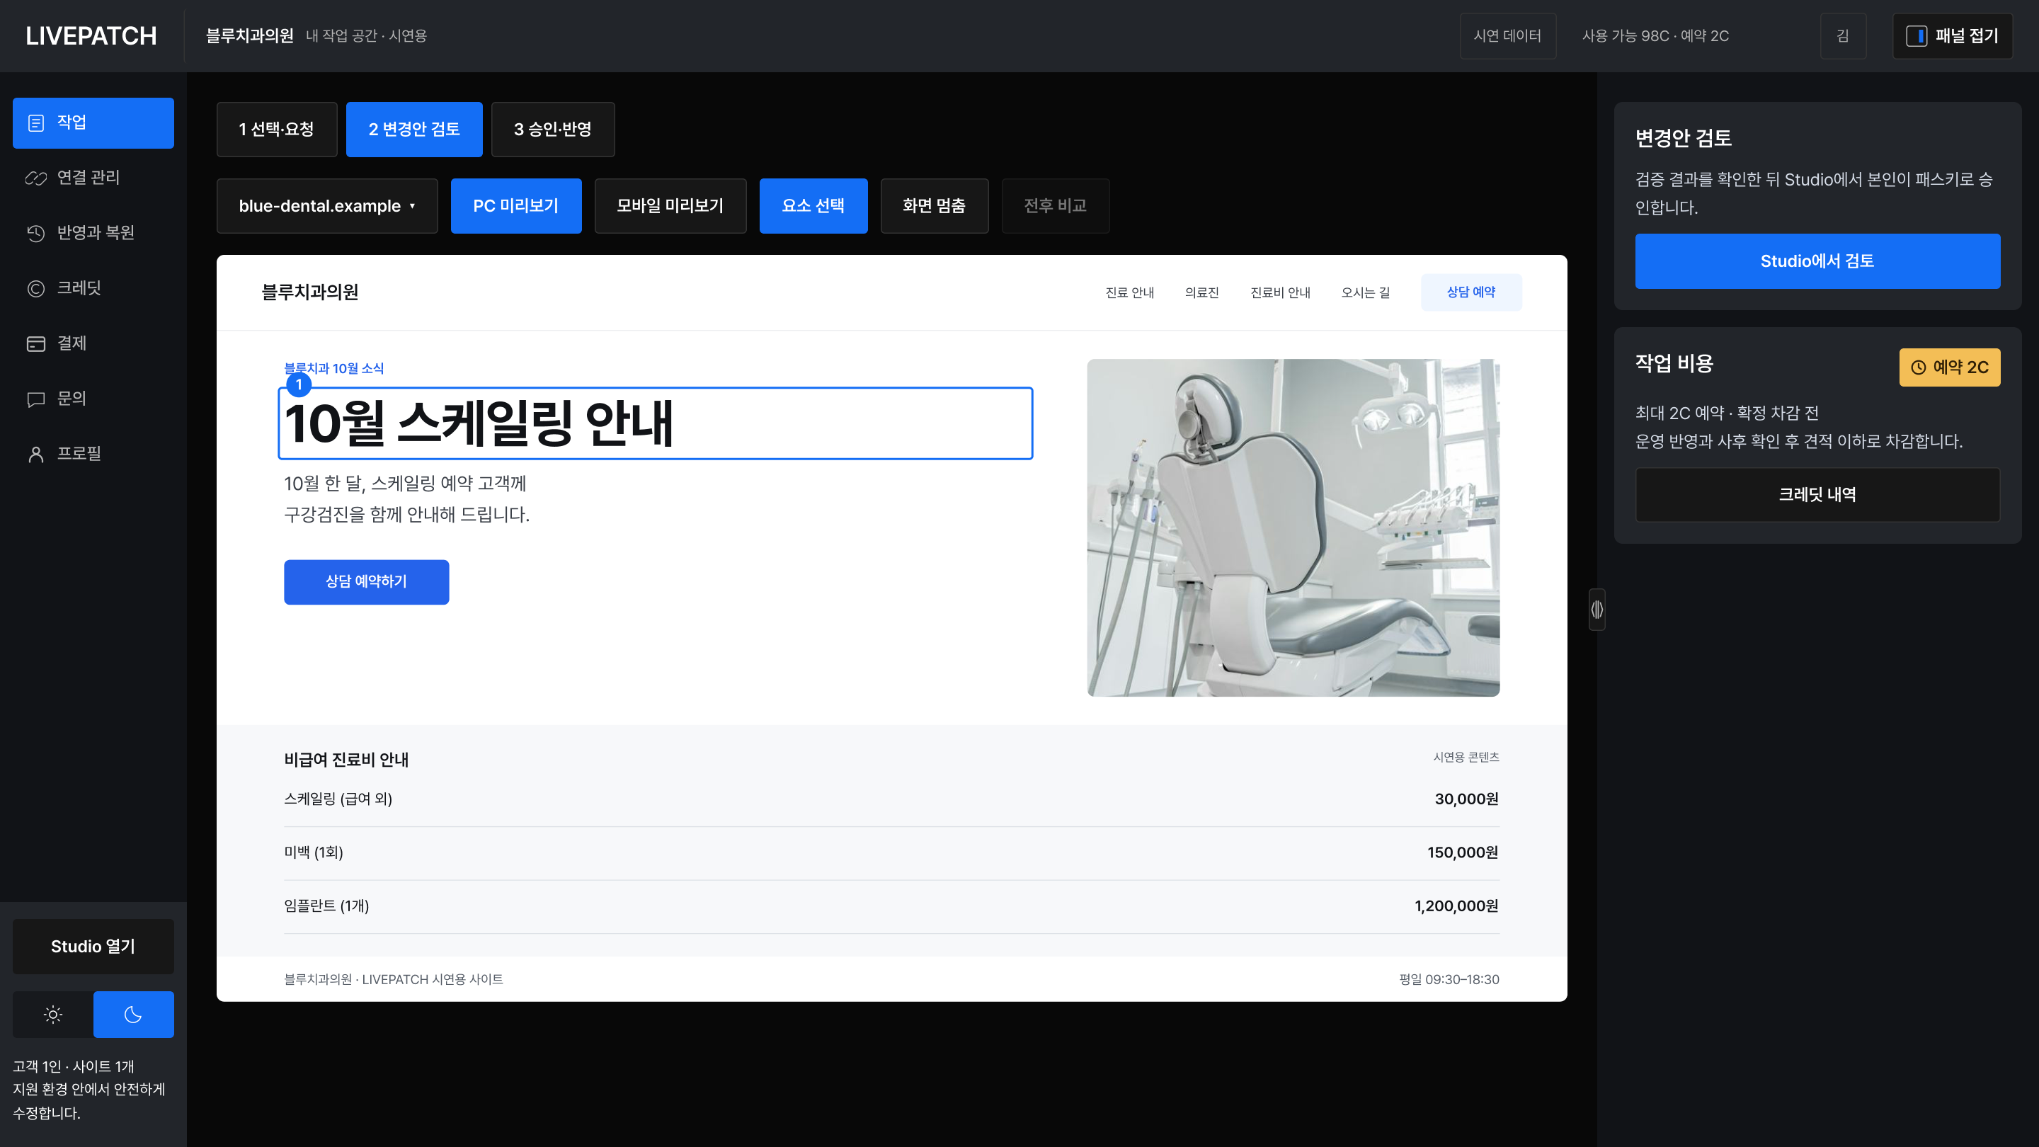Click the 상담 예약하기 button in preview

[x=367, y=582]
